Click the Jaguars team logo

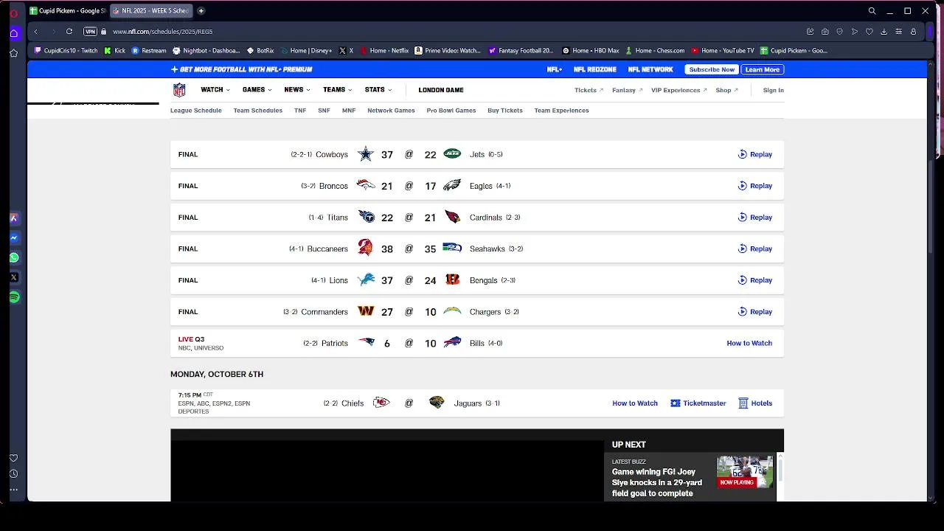[x=437, y=403]
